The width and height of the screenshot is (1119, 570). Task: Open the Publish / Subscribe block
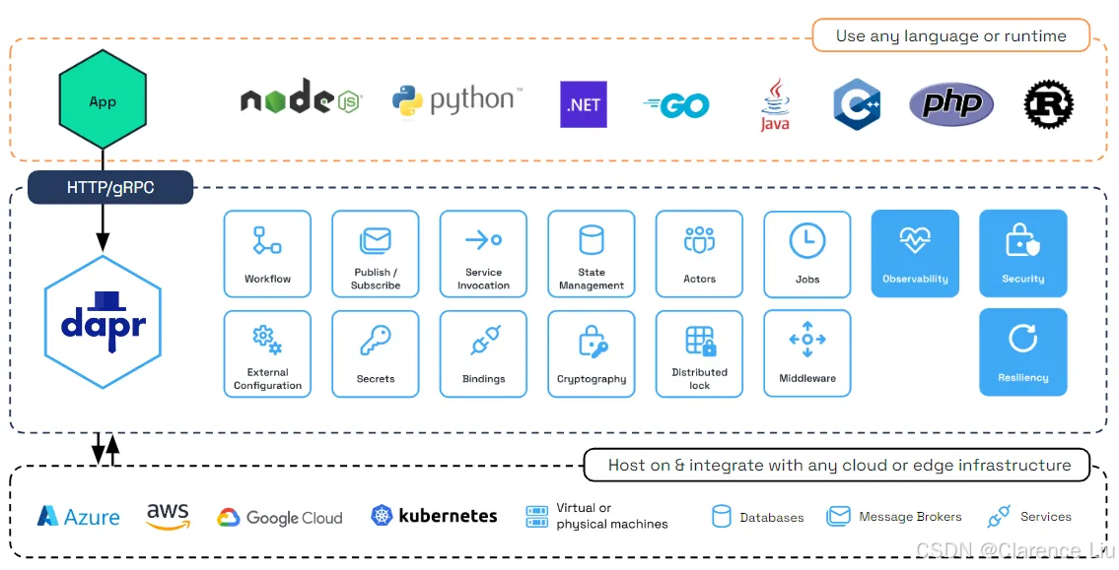point(376,254)
